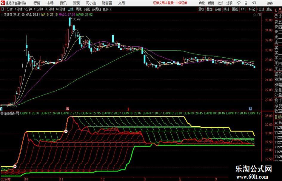Click the MA60: 27.62 label

point(84,15)
